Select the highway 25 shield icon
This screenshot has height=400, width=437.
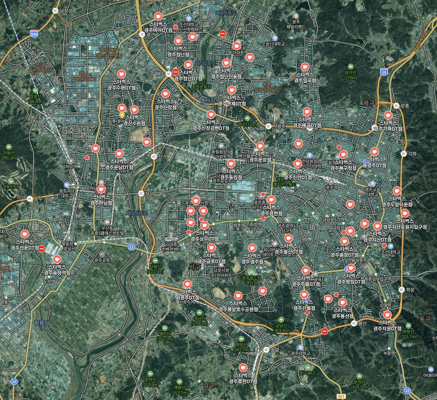(384, 72)
